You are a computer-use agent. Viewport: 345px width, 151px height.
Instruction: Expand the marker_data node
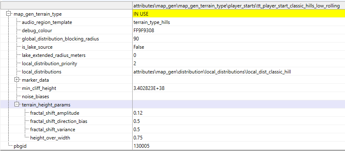(x=17, y=80)
